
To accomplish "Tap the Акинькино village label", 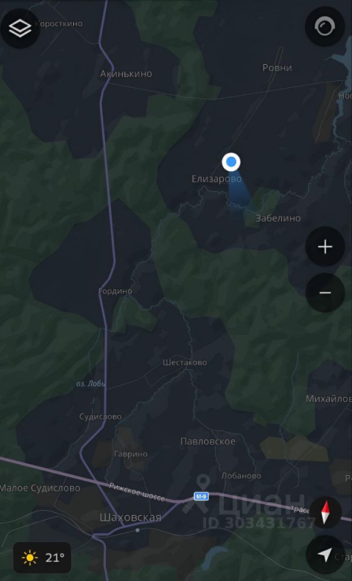I will pyautogui.click(x=126, y=74).
